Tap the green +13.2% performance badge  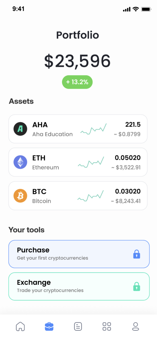click(x=77, y=82)
